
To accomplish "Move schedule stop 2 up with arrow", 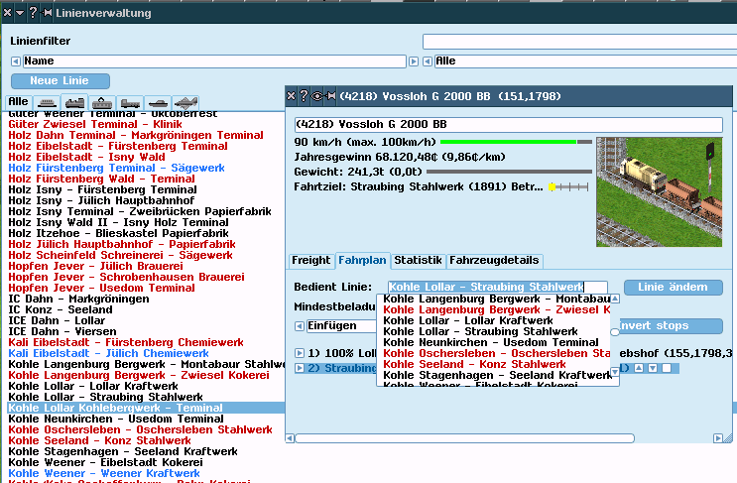I will click(639, 368).
